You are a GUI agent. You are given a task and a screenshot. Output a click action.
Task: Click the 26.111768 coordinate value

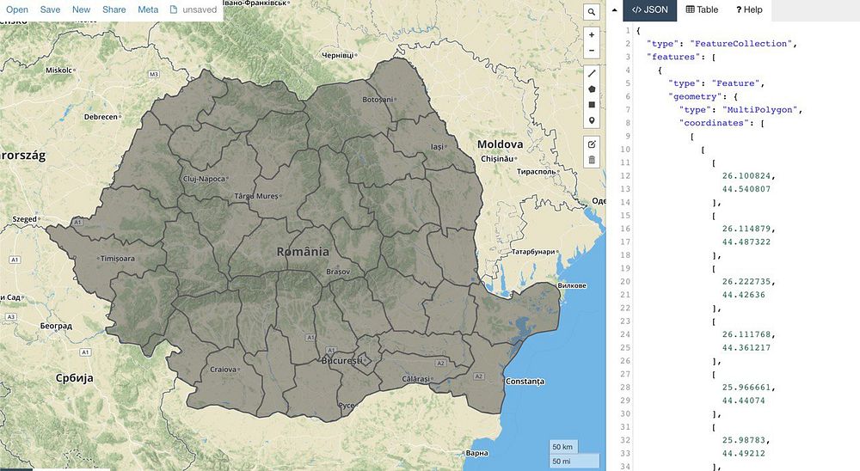746,334
